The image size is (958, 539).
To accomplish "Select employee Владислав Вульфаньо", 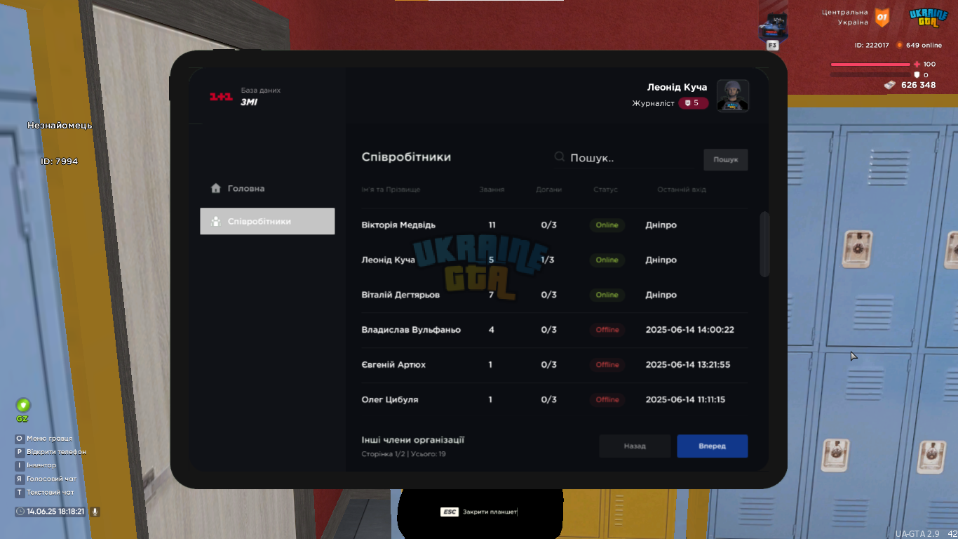I will point(411,330).
